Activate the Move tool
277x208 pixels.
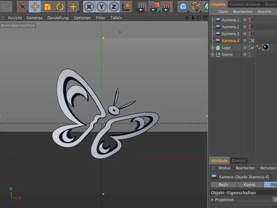(35, 7)
